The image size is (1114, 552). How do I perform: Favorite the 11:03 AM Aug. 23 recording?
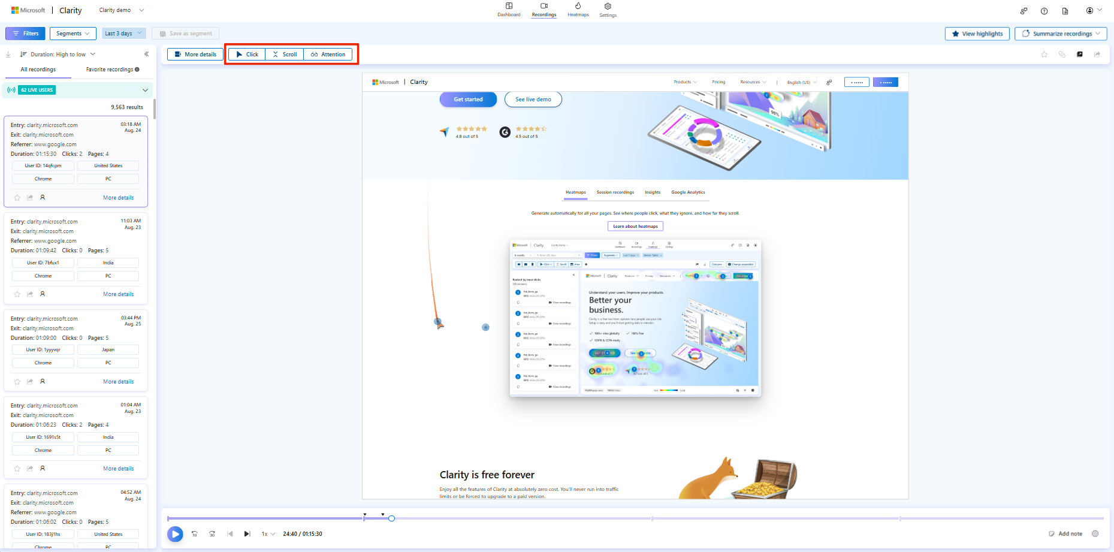pyautogui.click(x=17, y=294)
